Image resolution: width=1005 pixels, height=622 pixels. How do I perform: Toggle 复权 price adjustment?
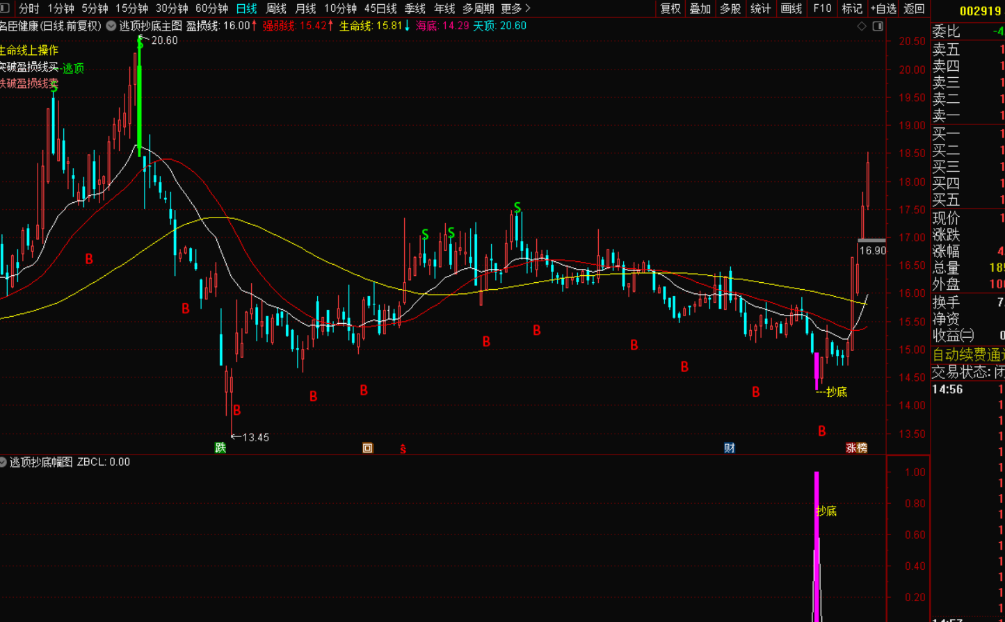pyautogui.click(x=670, y=8)
